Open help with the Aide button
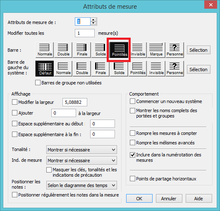Viewport: 220px width, 211px height. 198,199
